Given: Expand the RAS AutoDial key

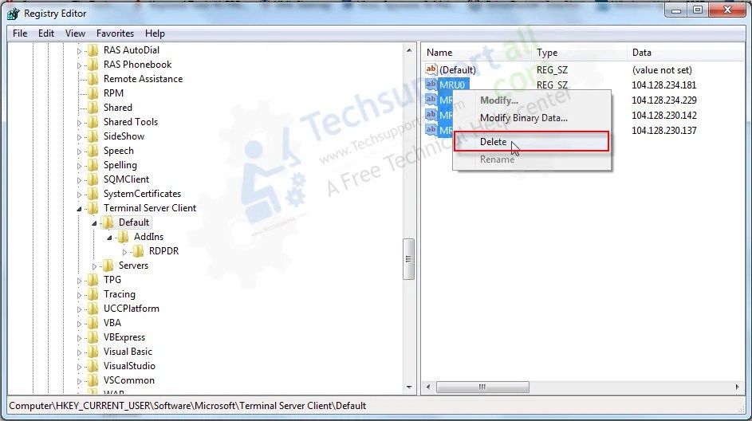Looking at the screenshot, I should (x=80, y=51).
